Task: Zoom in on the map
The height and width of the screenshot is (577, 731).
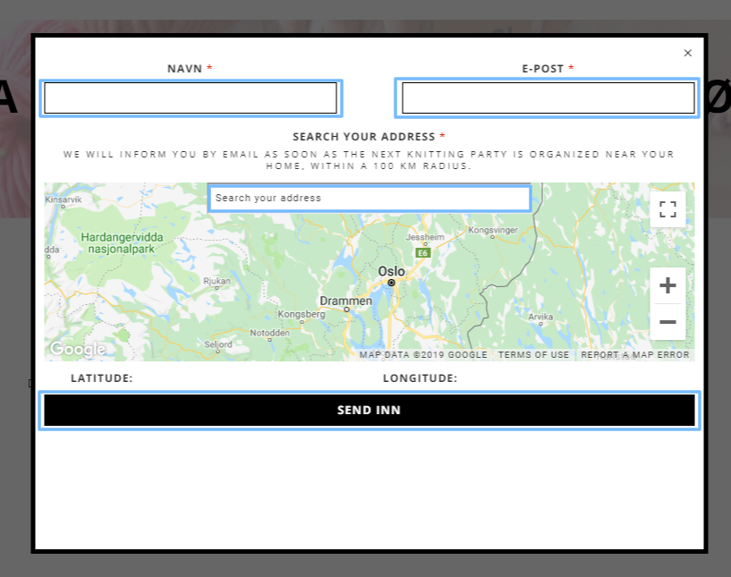Action: point(667,285)
